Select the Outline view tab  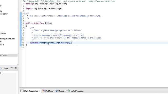point(4,68)
